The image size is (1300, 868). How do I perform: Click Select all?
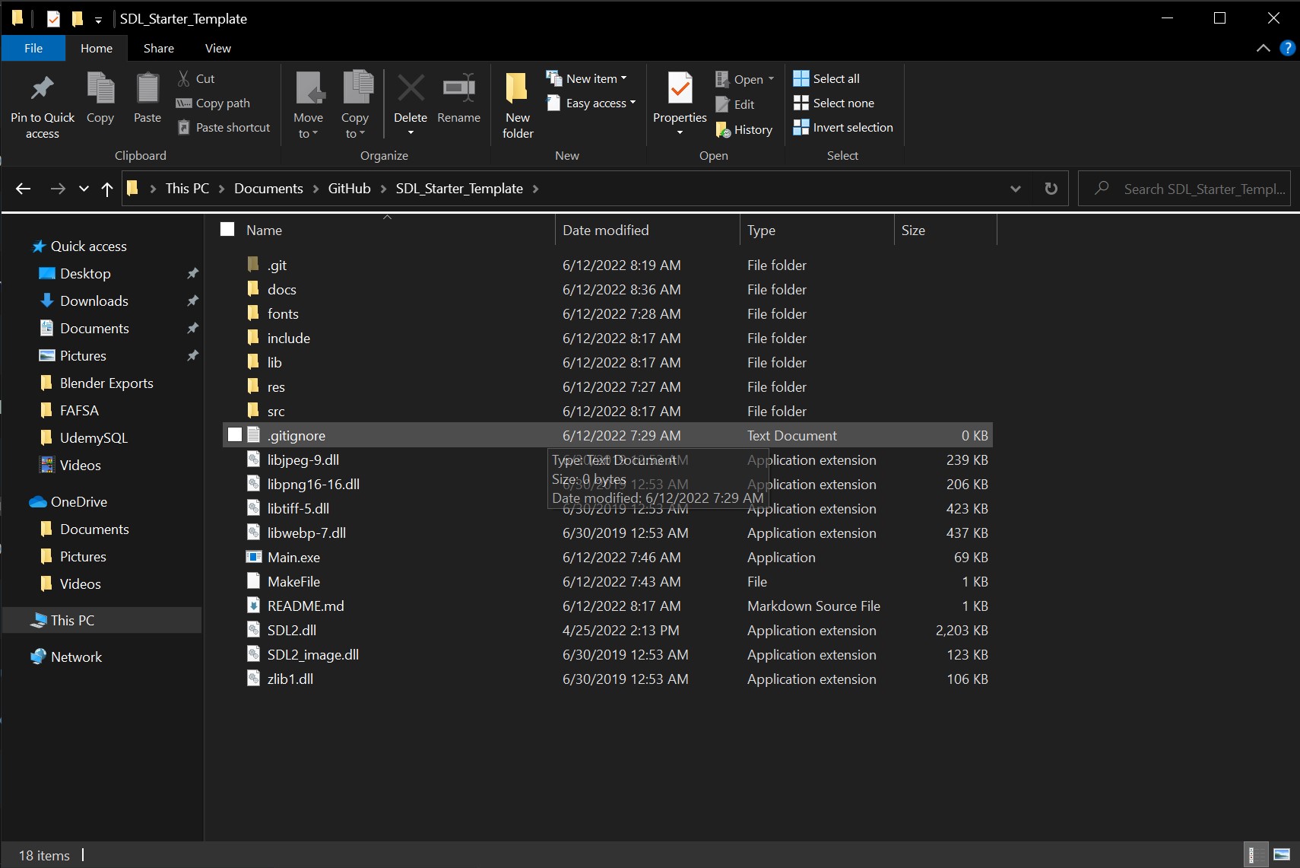click(827, 78)
